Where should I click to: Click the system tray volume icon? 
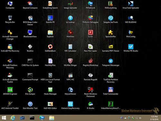point(140,118)
